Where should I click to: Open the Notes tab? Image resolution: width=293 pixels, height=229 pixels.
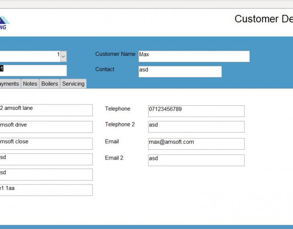coord(30,84)
